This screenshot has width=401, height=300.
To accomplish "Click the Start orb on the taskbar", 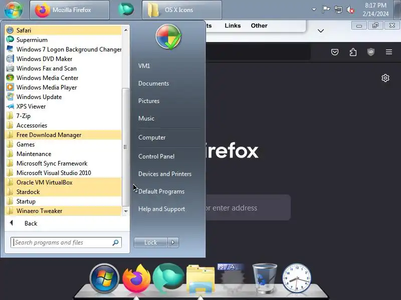I will (x=14, y=9).
